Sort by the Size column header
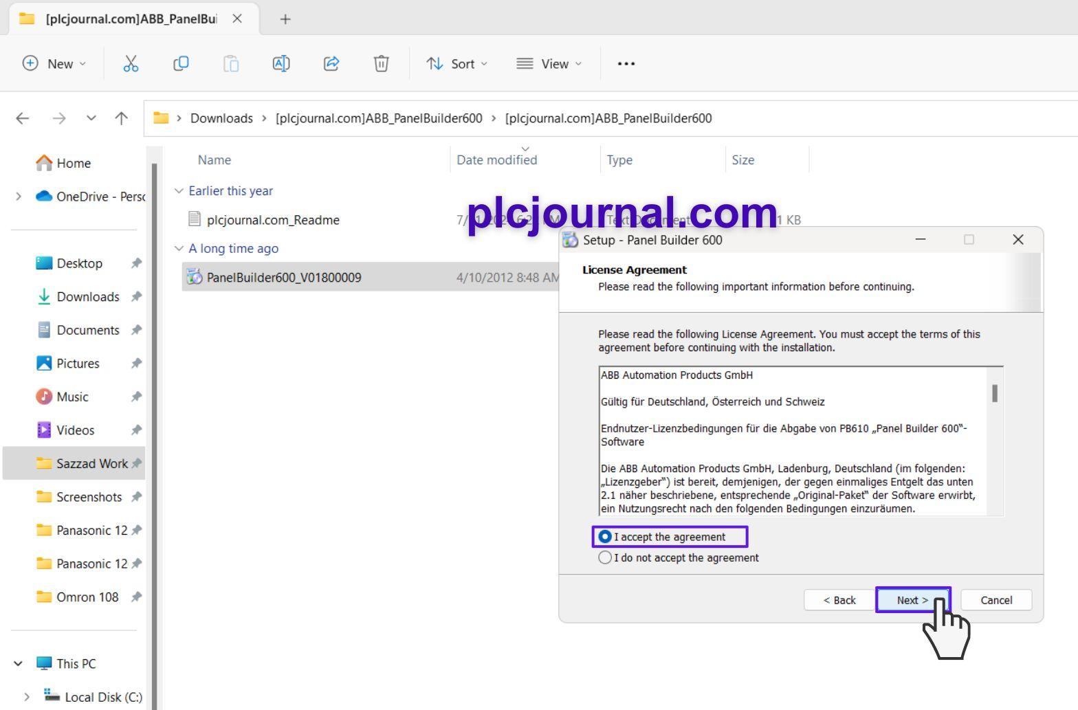Image resolution: width=1078 pixels, height=710 pixels. [x=743, y=160]
